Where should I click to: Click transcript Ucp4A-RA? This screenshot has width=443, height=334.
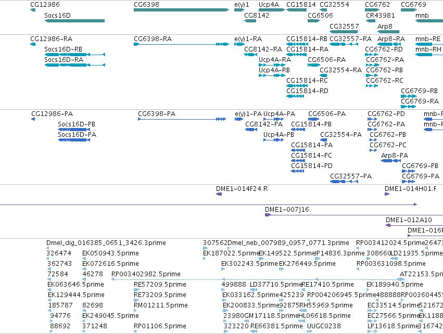point(272,65)
